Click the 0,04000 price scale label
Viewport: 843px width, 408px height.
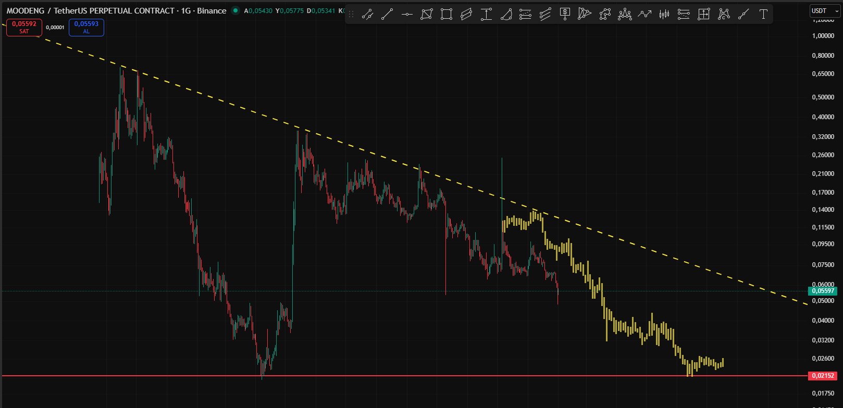[823, 321]
